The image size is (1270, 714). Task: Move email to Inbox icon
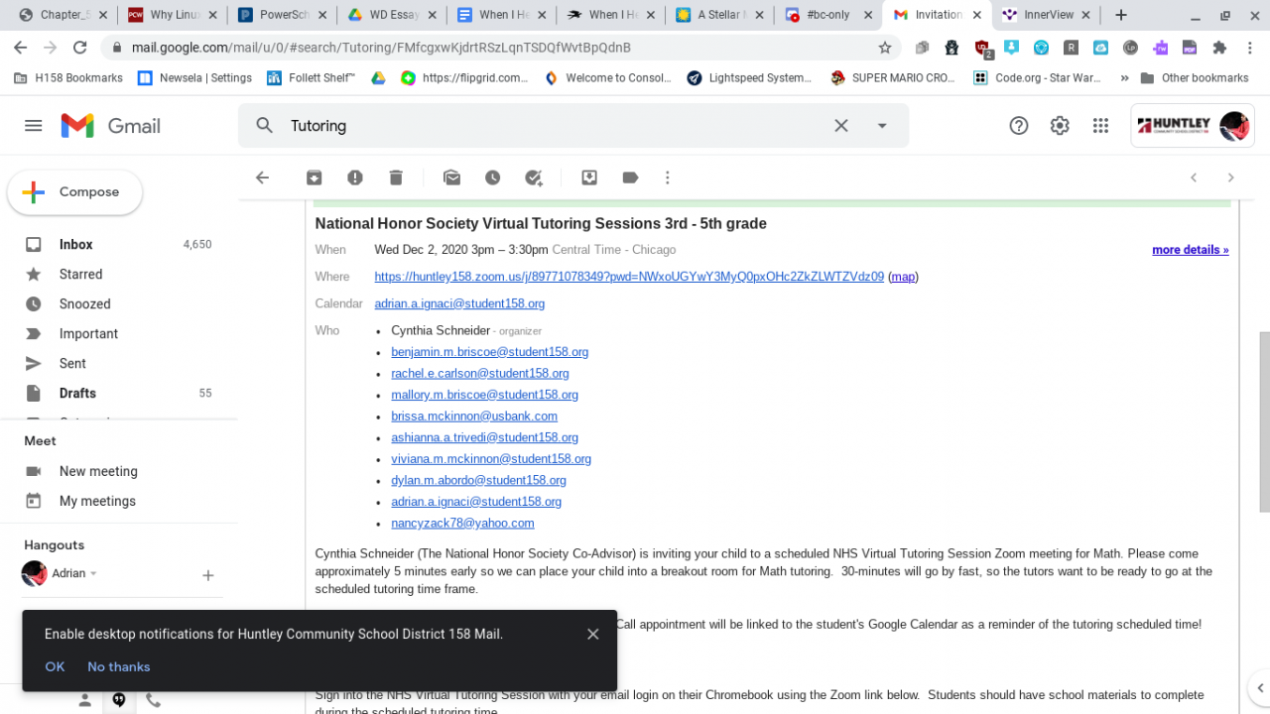[x=589, y=178]
